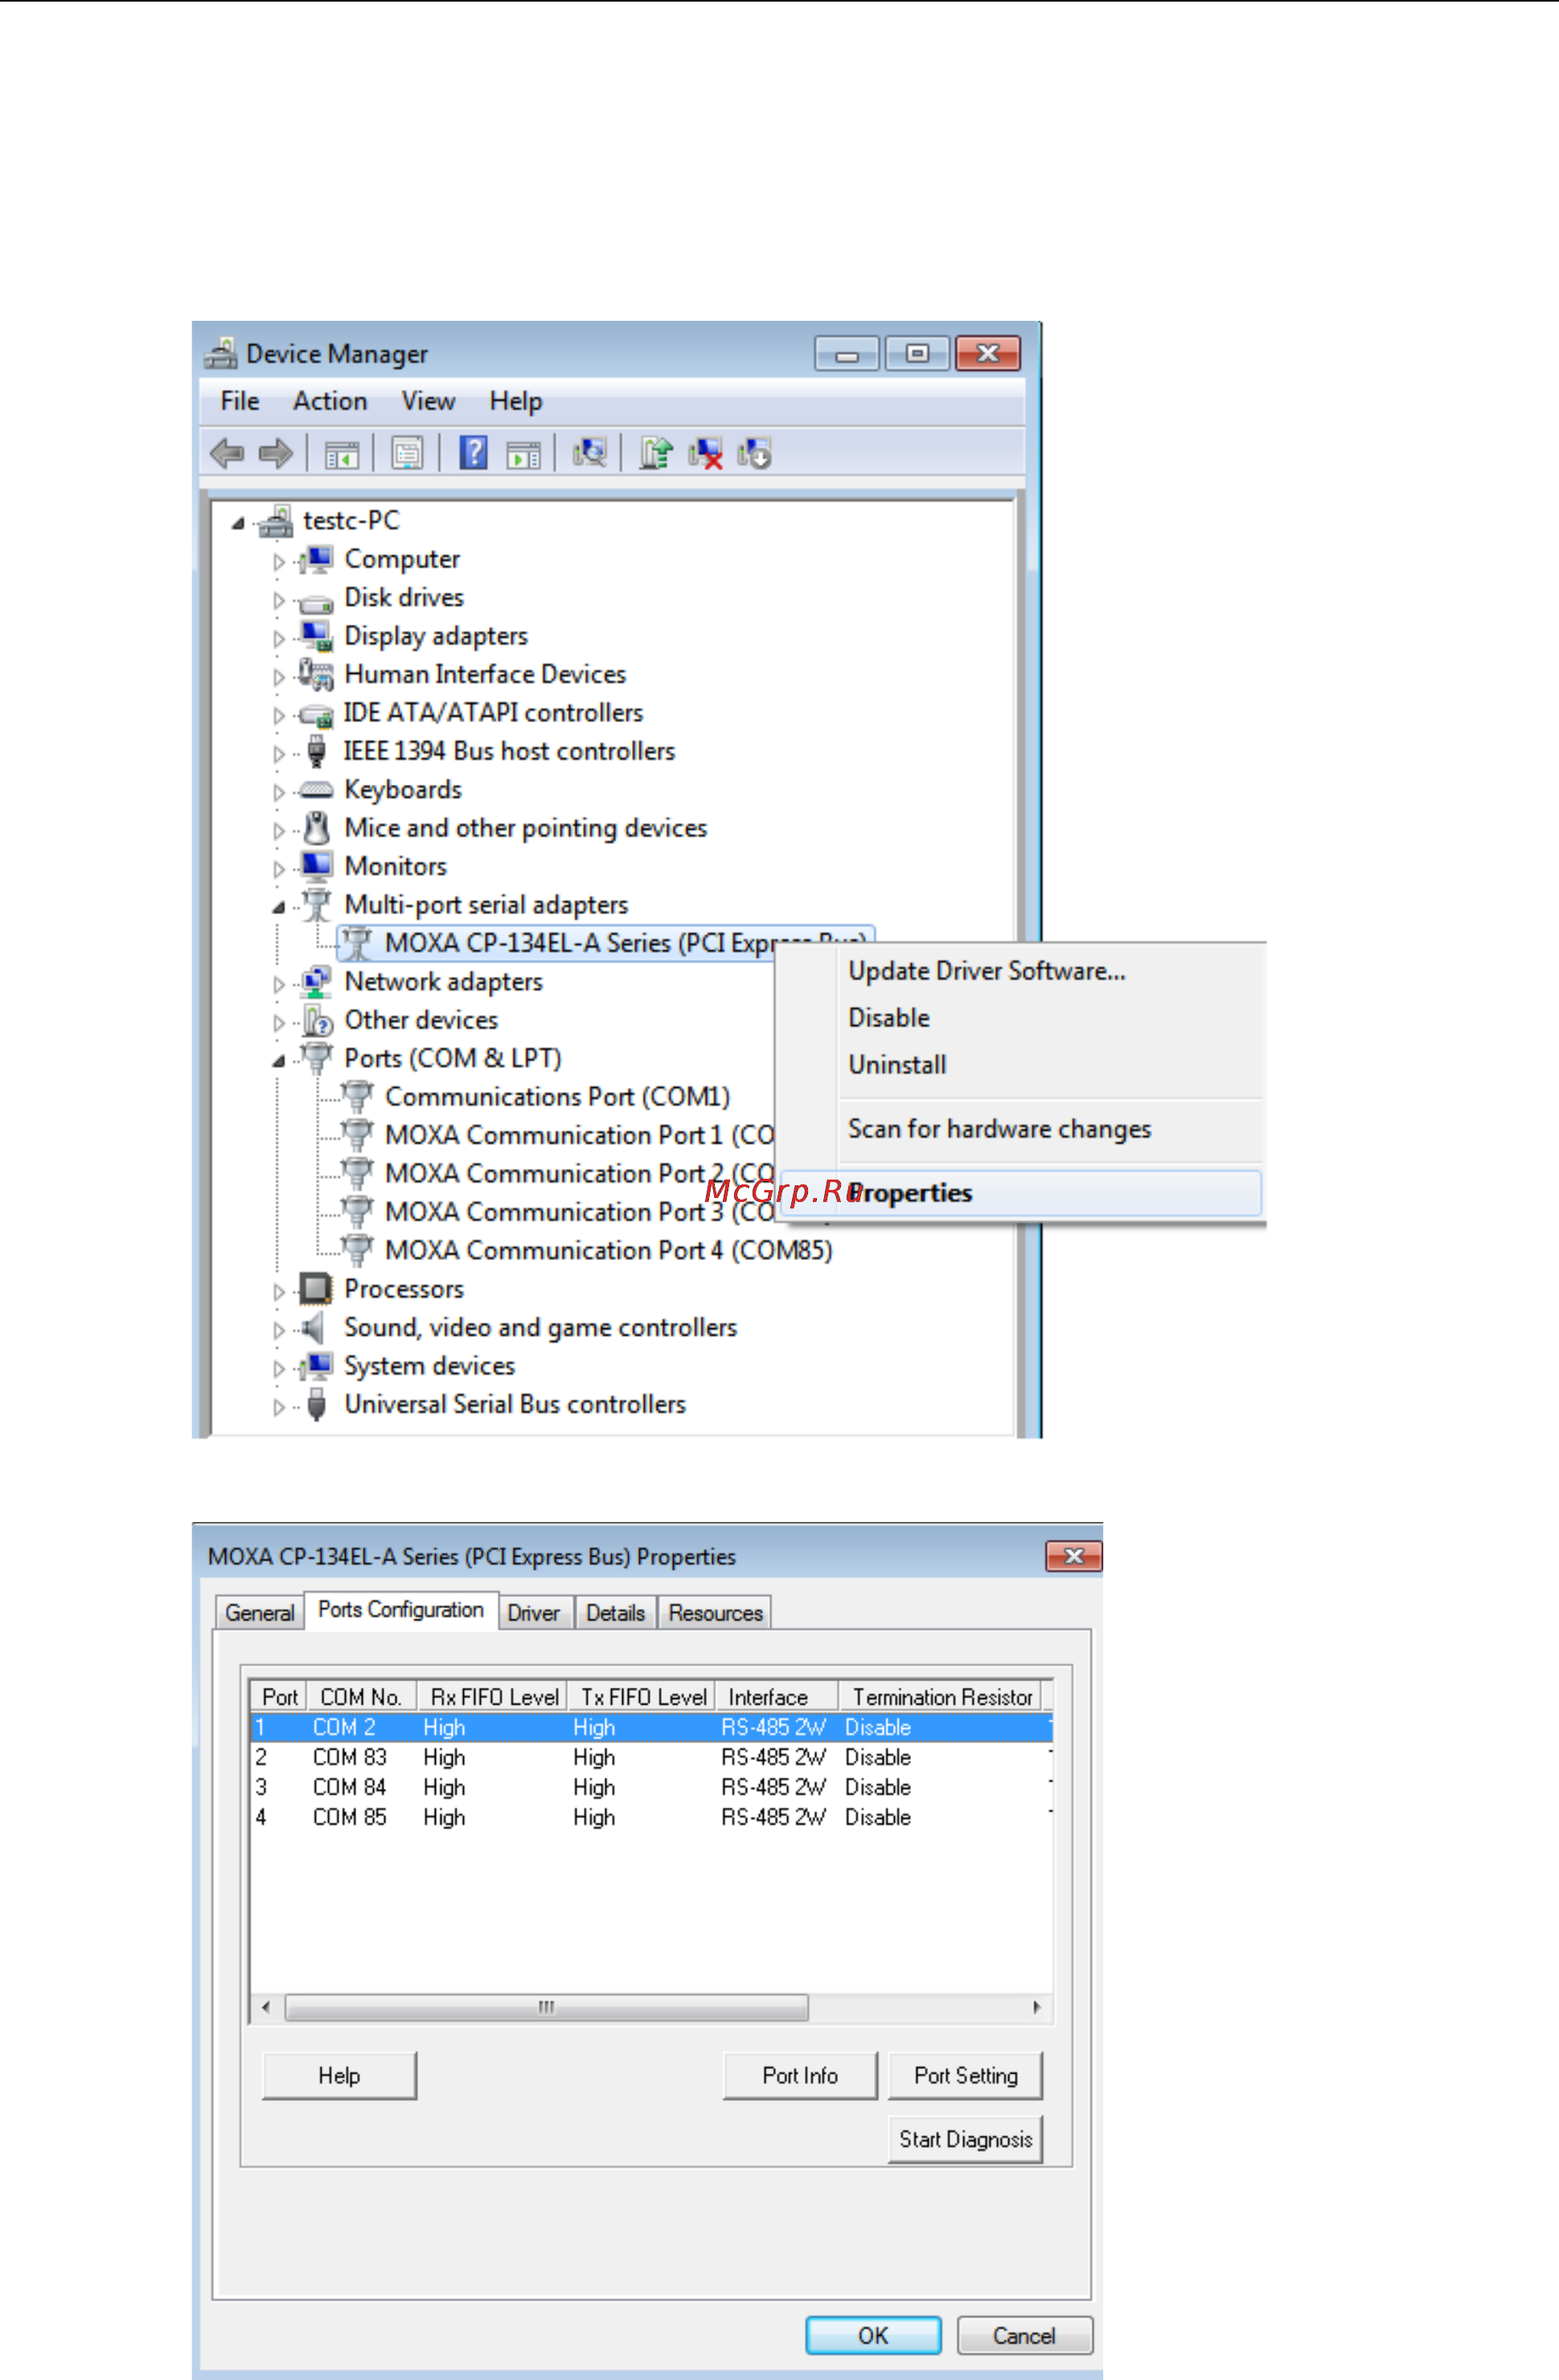Open the Action menu
This screenshot has width=1559, height=2380.
coord(330,401)
